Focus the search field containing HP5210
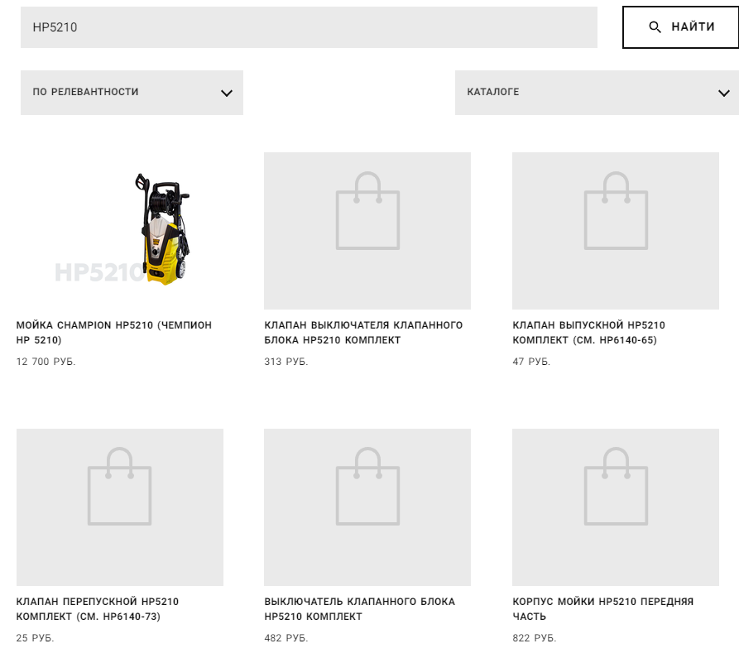739x653 pixels. pyautogui.click(x=309, y=27)
